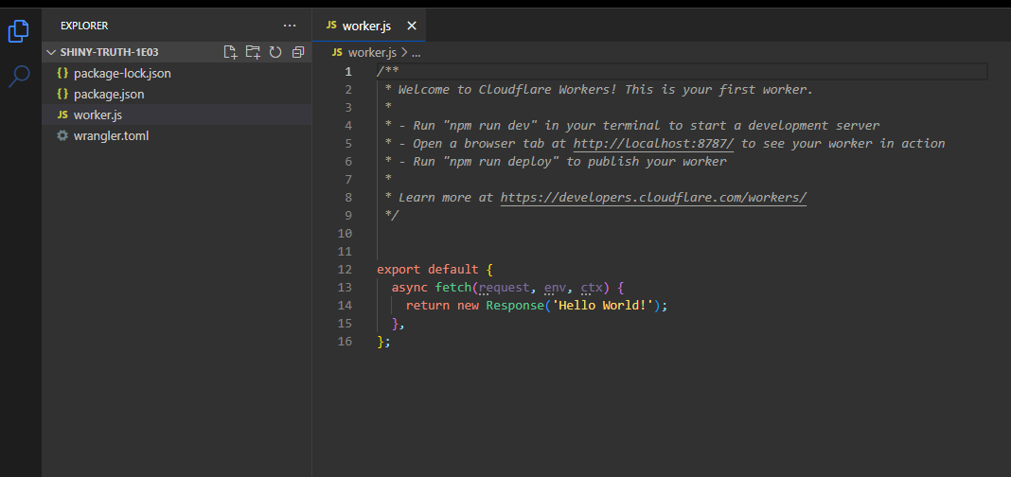Click the JS icon beside worker.js in tree
Viewport: 1011px width, 477px height.
coord(62,115)
